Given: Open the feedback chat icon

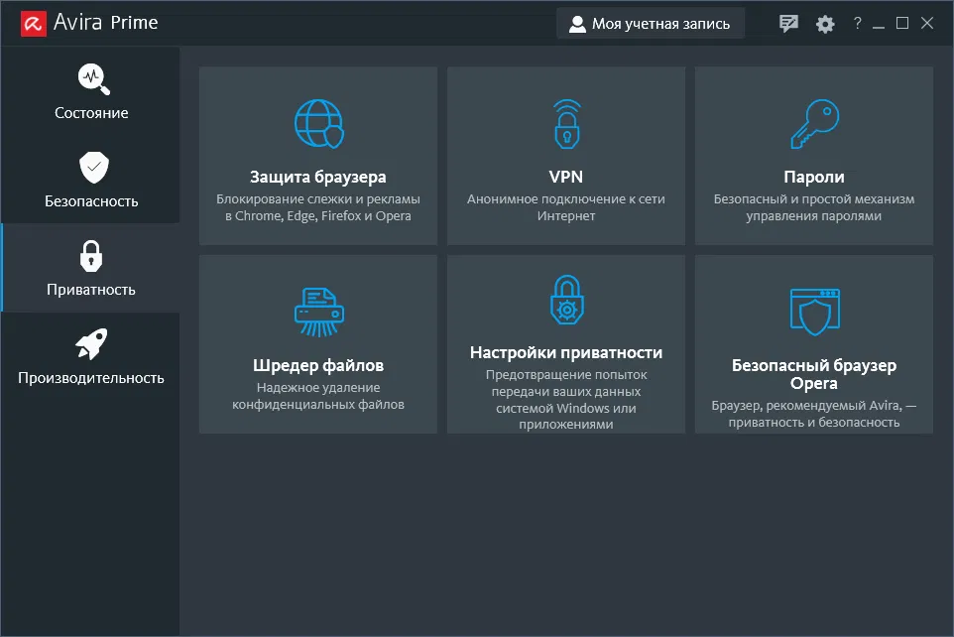Looking at the screenshot, I should pyautogui.click(x=788, y=24).
